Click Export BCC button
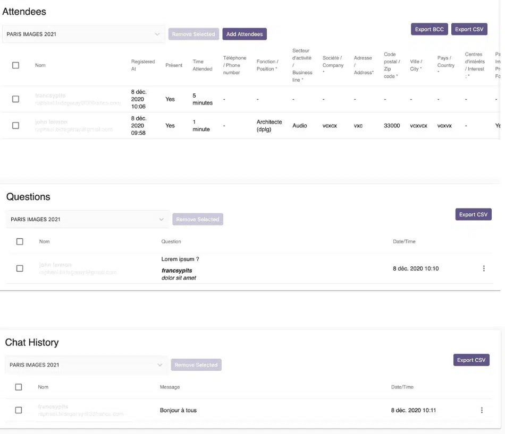505x434 pixels. tap(430, 29)
